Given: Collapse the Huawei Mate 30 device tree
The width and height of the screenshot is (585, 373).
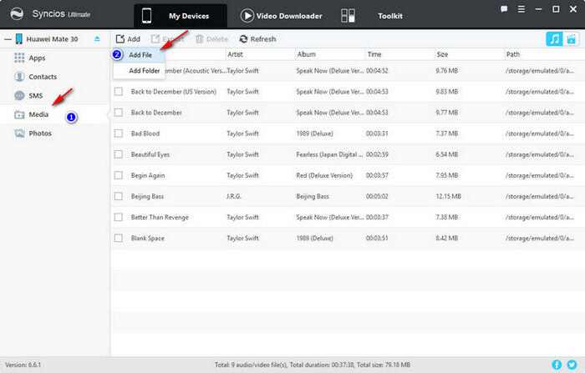Looking at the screenshot, I should 8,39.
